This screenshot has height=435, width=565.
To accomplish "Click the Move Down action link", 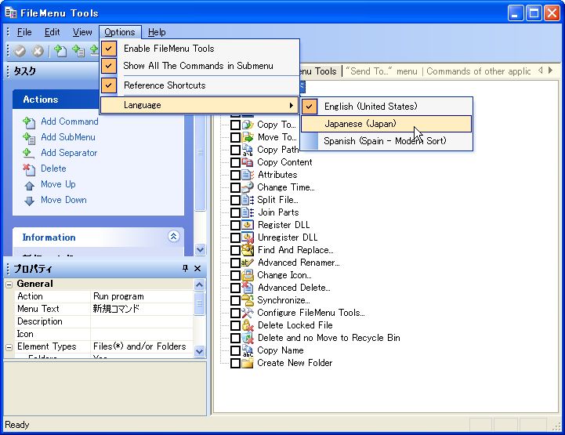I will coord(63,200).
